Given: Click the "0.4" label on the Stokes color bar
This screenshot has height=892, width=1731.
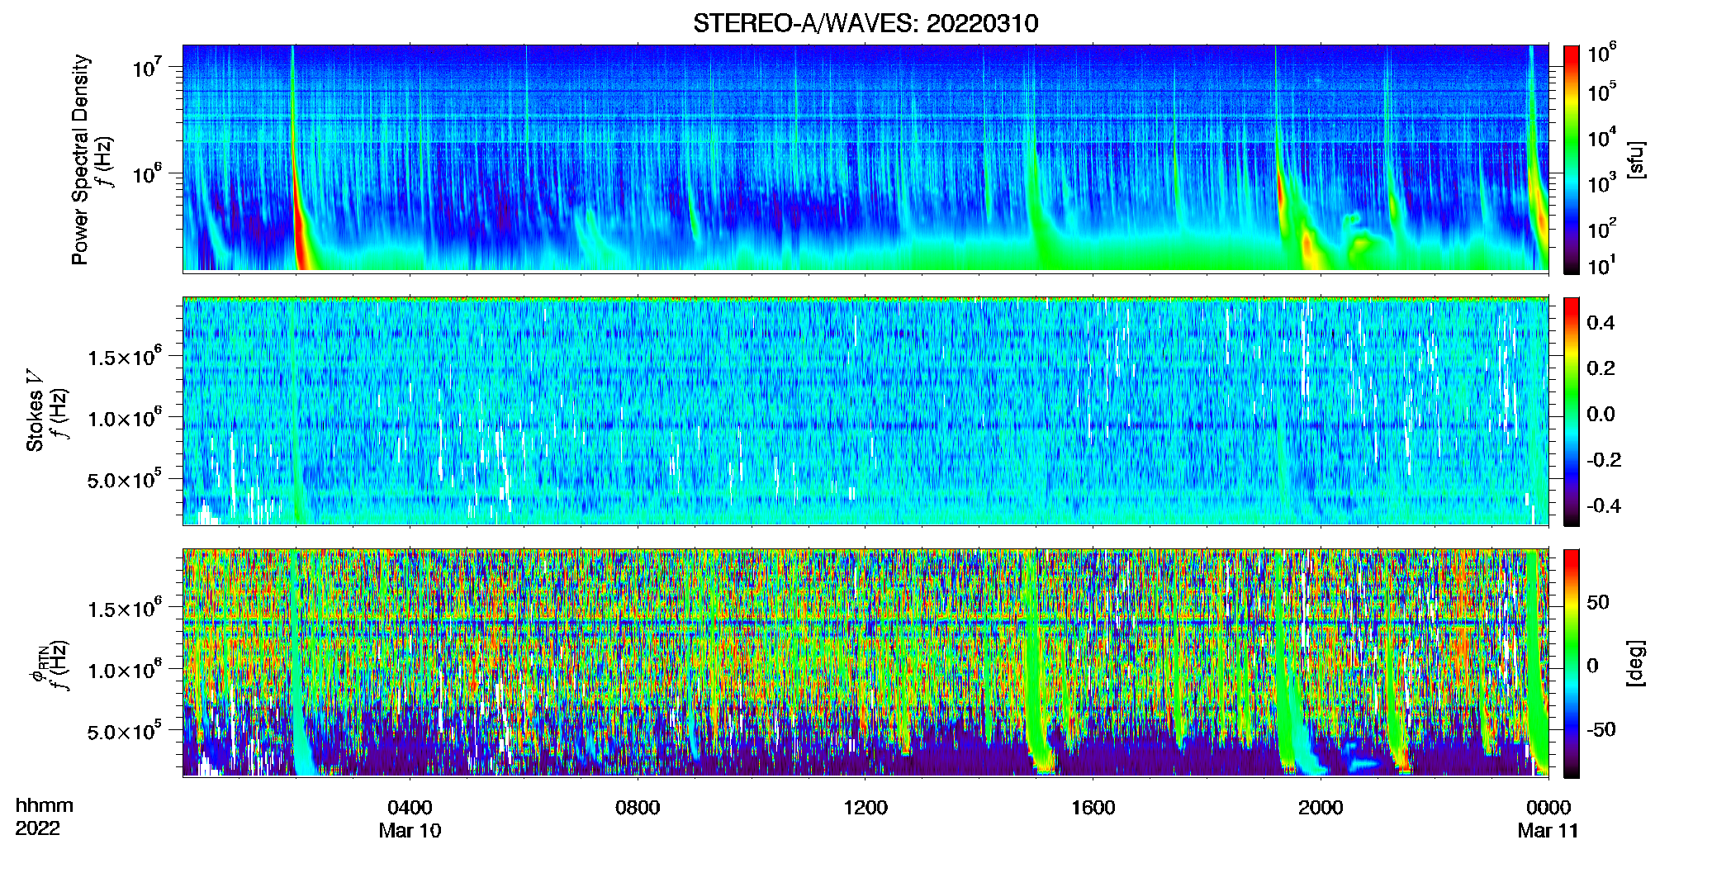Looking at the screenshot, I should (x=1601, y=323).
